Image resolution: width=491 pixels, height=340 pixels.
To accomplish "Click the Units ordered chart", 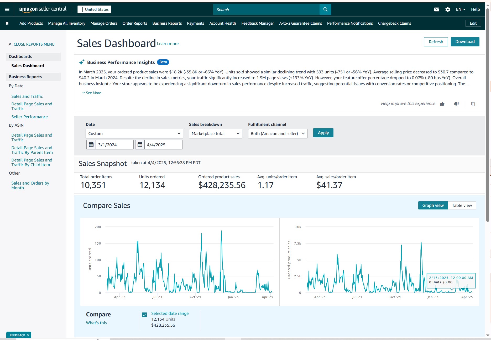I will [180, 262].
